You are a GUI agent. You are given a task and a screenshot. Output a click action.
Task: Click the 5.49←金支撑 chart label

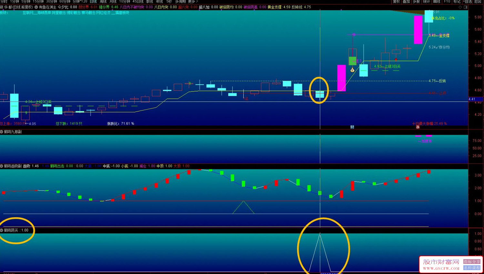(439, 36)
